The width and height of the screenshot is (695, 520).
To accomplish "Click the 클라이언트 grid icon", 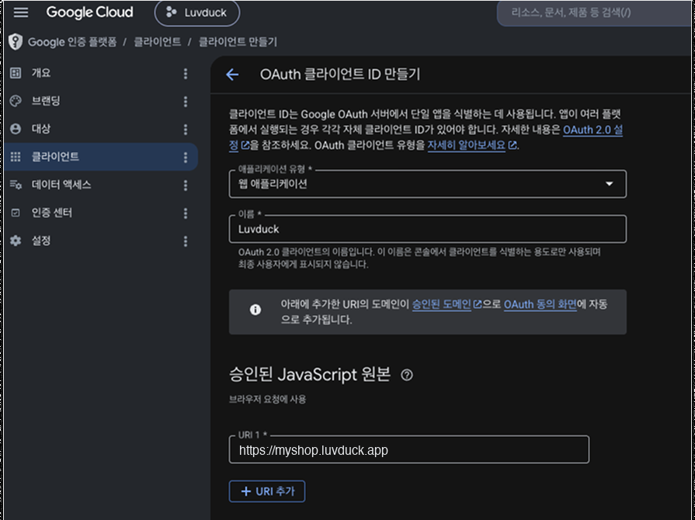I will coord(16,157).
